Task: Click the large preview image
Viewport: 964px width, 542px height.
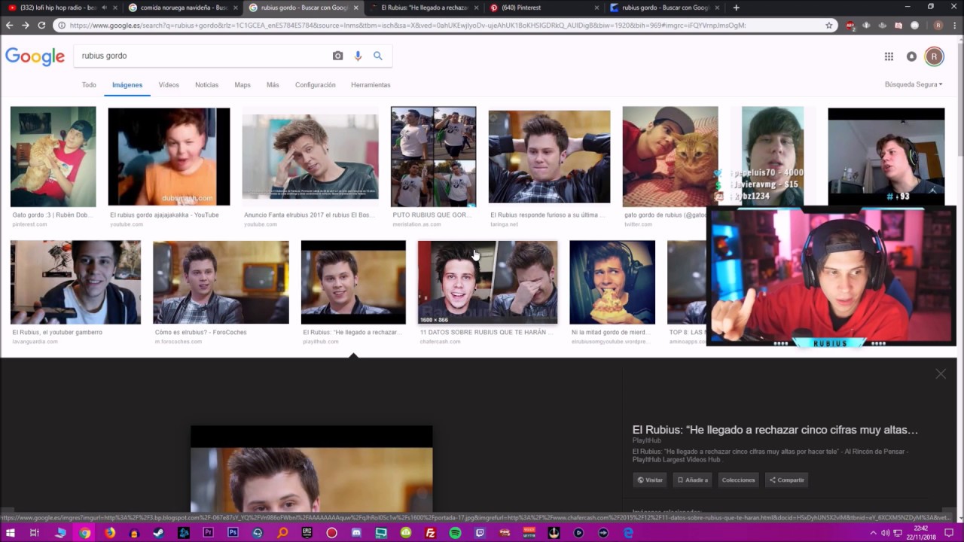Action: pos(312,469)
